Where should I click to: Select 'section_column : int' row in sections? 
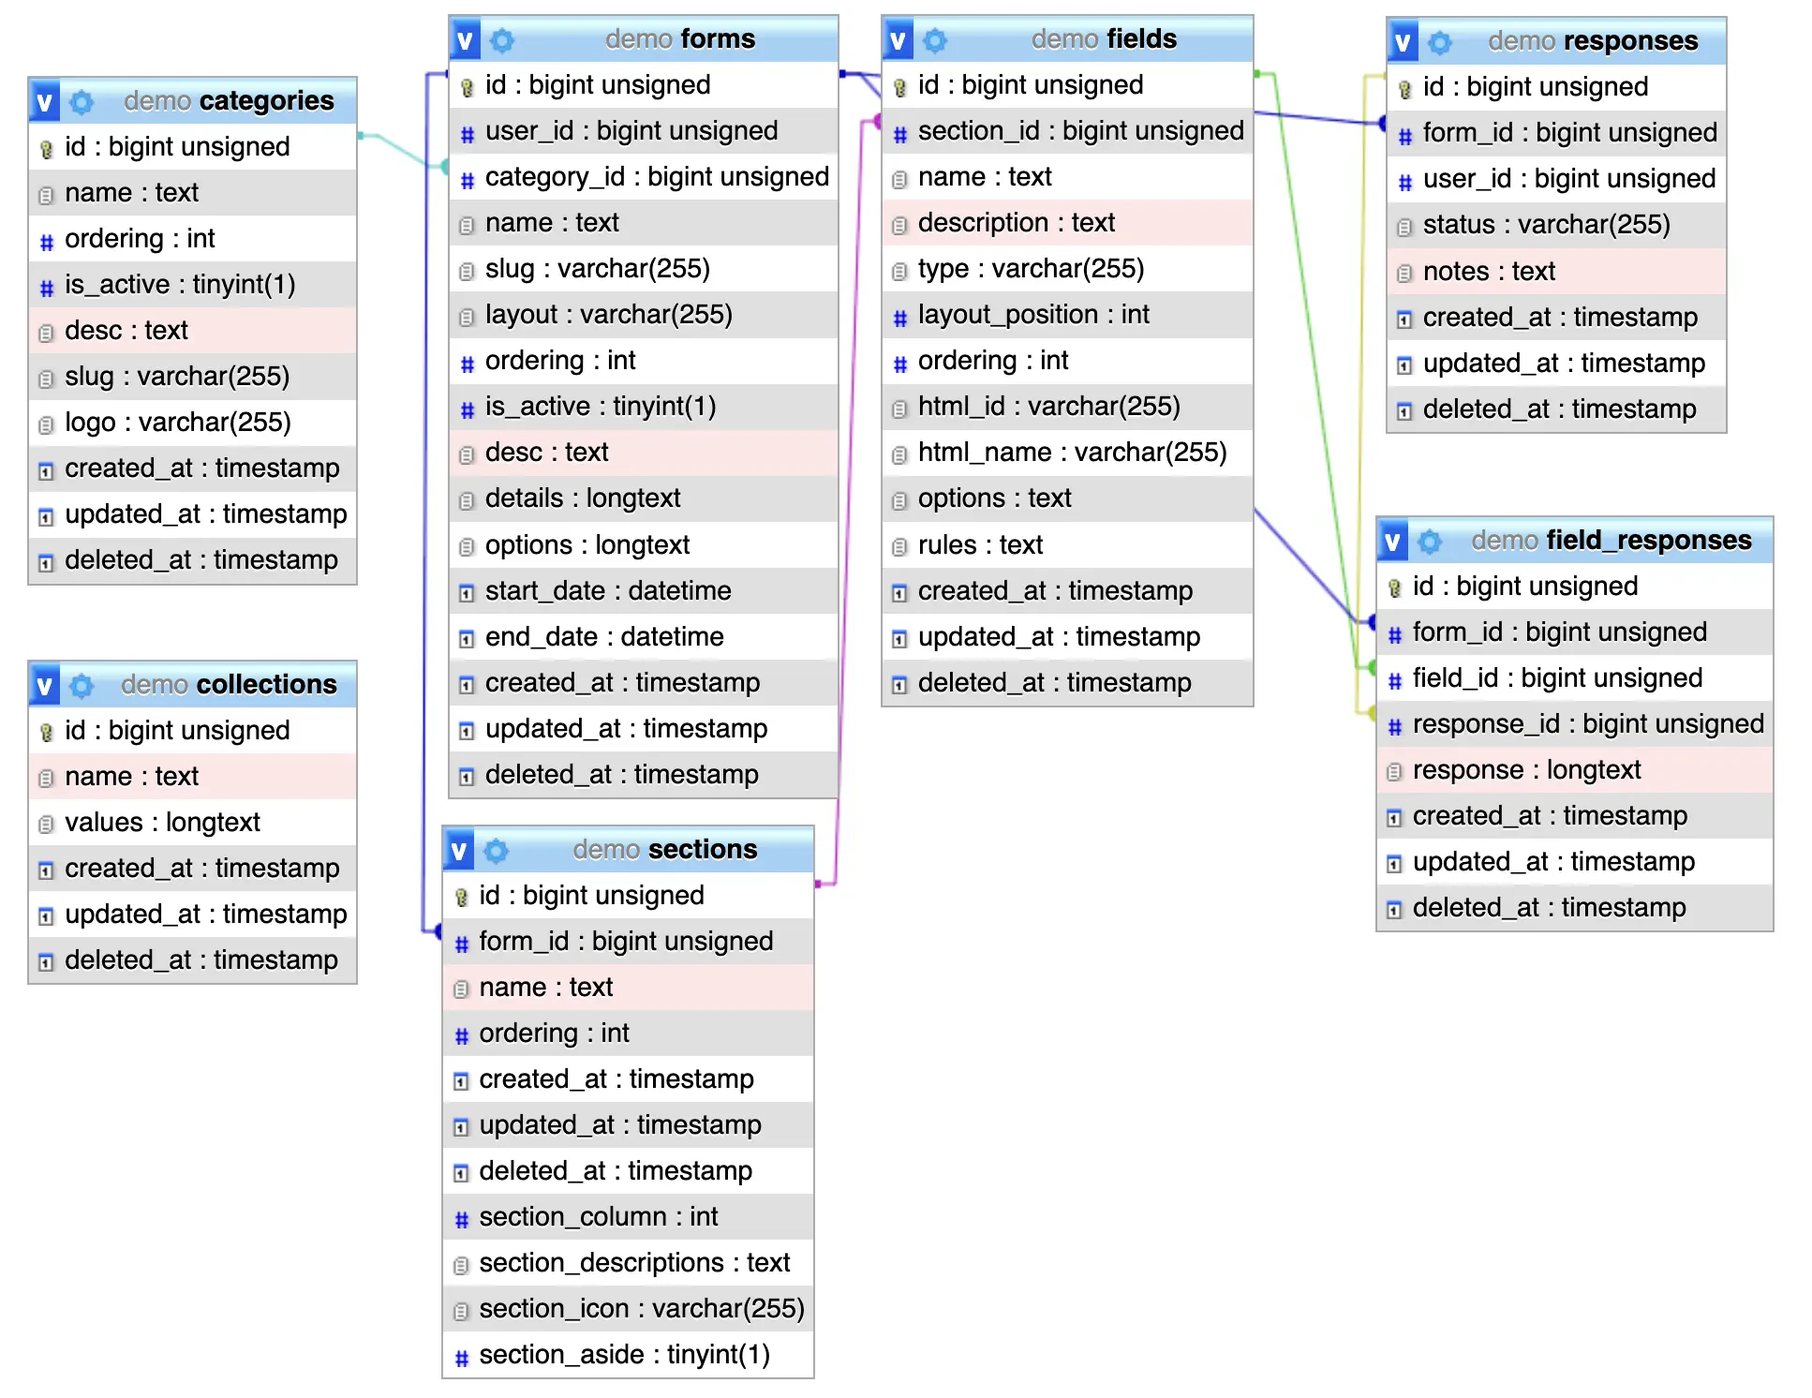[629, 1217]
